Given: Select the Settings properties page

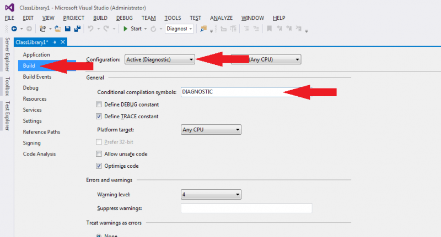Looking at the screenshot, I should [x=33, y=121].
